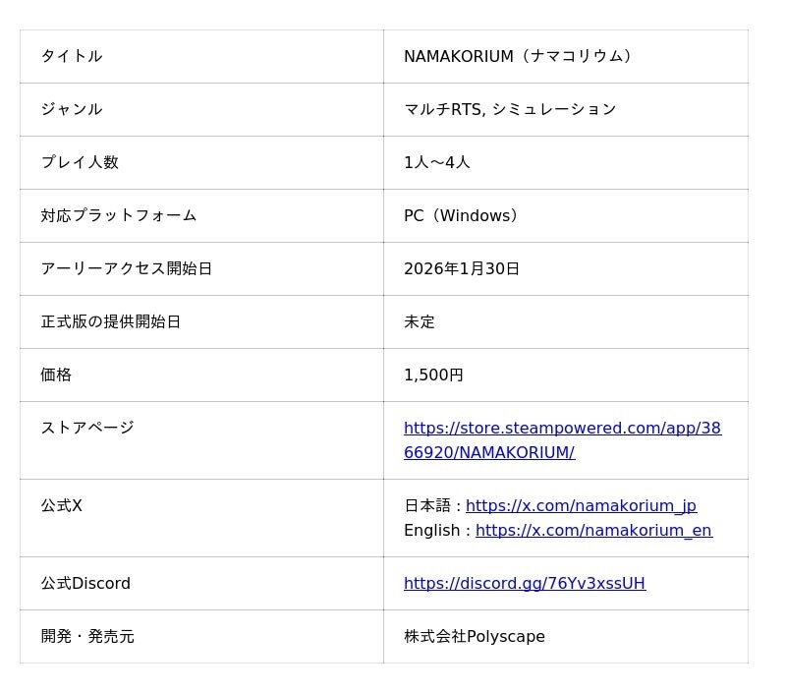This screenshot has width=786, height=693.
Task: Open the Steam store page link
Action: click(562, 429)
